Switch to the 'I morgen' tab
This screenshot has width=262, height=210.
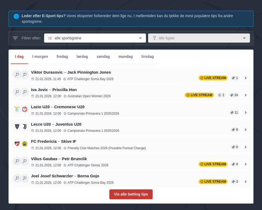40,56
